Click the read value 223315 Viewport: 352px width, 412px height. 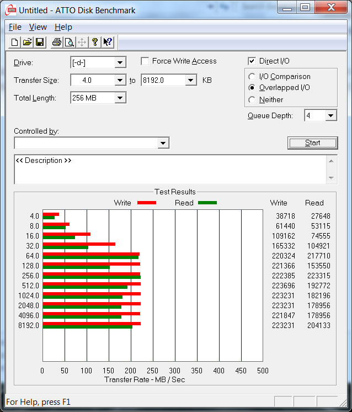click(319, 276)
